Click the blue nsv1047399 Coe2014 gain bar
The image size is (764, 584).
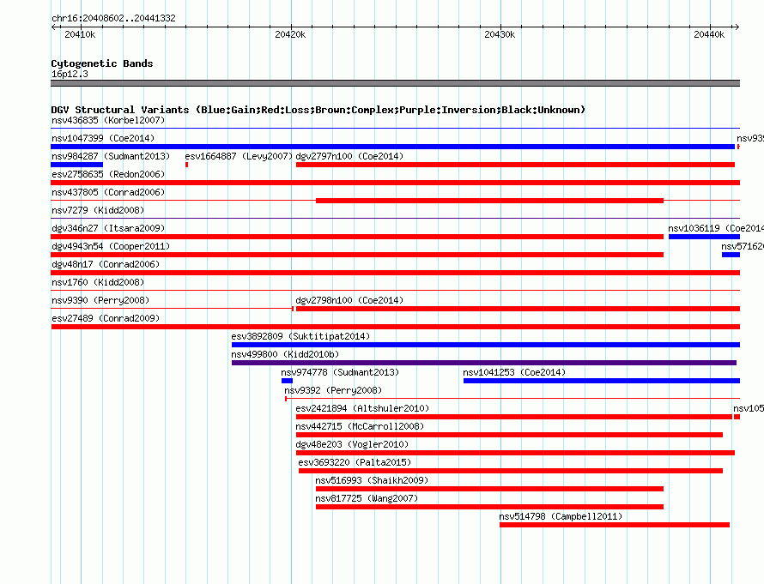click(x=392, y=147)
